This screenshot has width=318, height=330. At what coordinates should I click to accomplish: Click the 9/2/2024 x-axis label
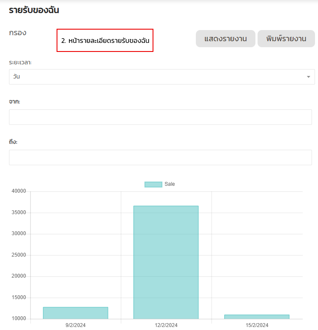(x=75, y=325)
